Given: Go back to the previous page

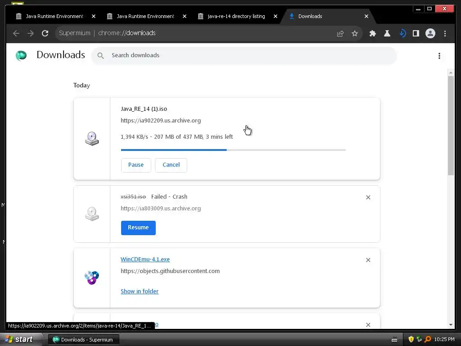Looking at the screenshot, I should [16, 33].
